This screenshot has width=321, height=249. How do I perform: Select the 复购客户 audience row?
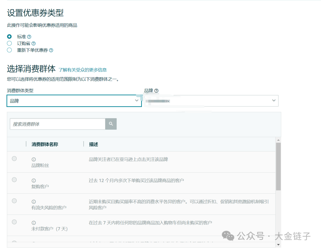click(14, 179)
